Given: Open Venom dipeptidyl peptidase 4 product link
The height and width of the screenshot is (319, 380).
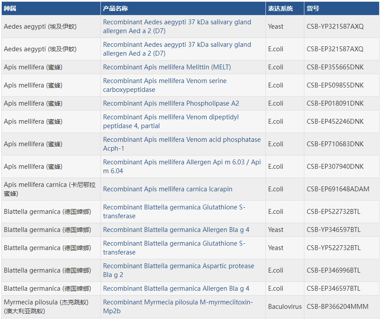Looking at the screenshot, I should tap(171, 122).
